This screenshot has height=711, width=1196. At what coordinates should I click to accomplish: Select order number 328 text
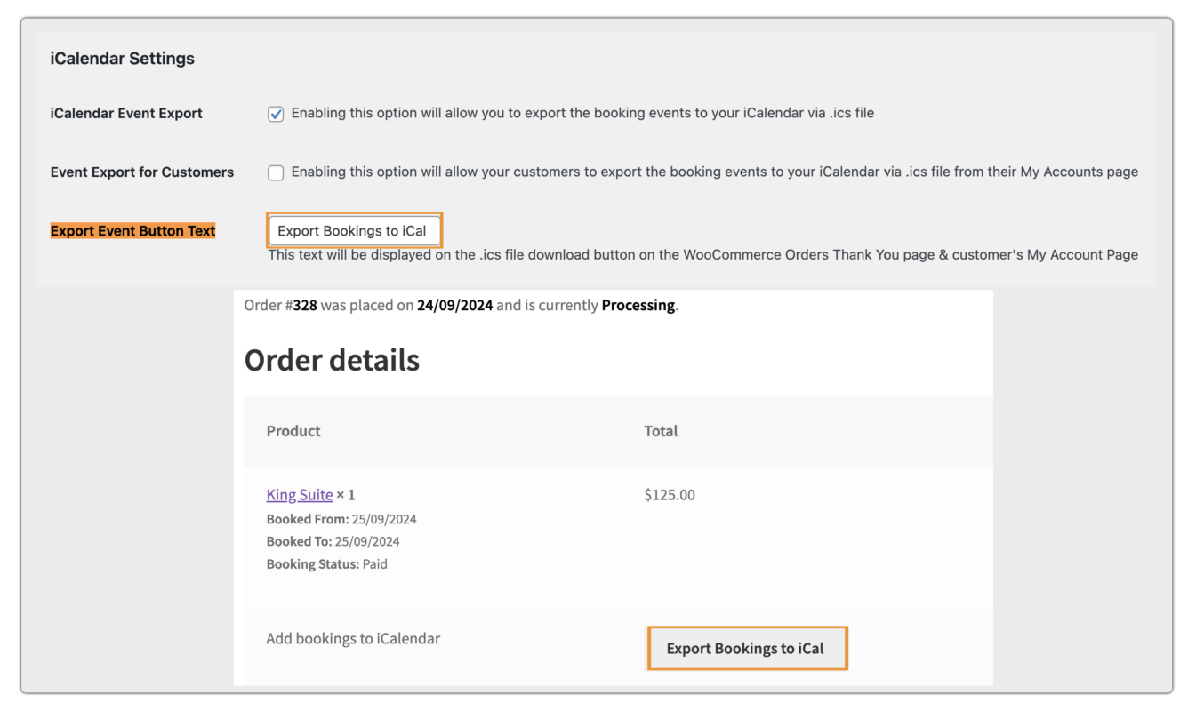click(x=305, y=305)
